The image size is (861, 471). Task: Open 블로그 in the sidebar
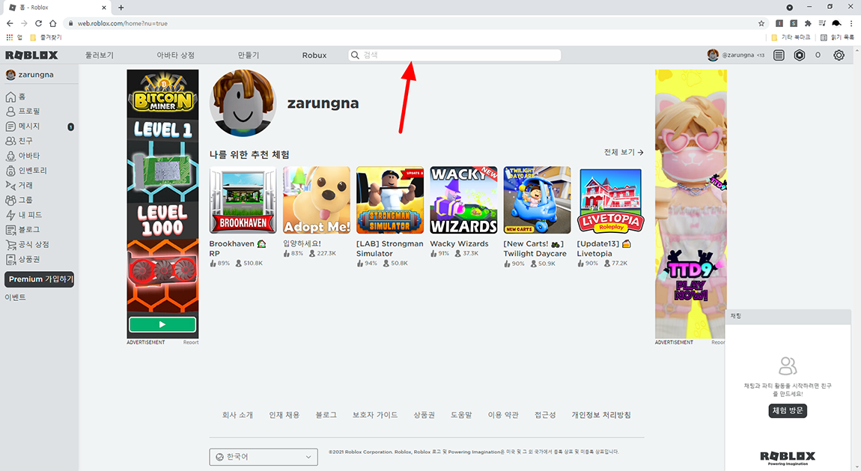[22, 229]
